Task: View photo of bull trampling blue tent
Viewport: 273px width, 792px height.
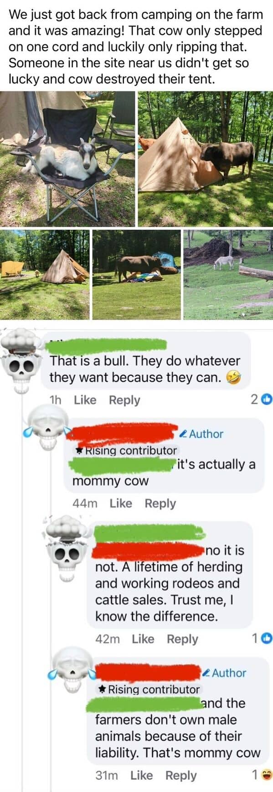Action: coord(137,275)
